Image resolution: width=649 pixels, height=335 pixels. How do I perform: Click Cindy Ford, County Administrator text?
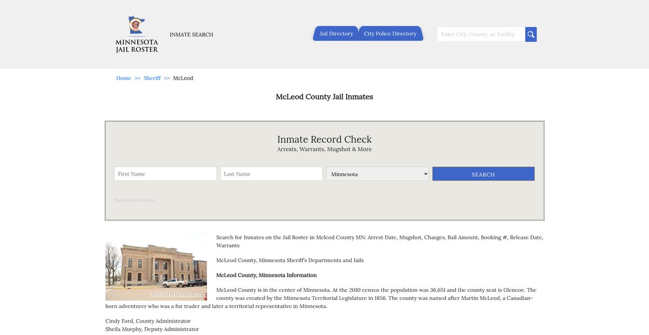click(x=148, y=321)
